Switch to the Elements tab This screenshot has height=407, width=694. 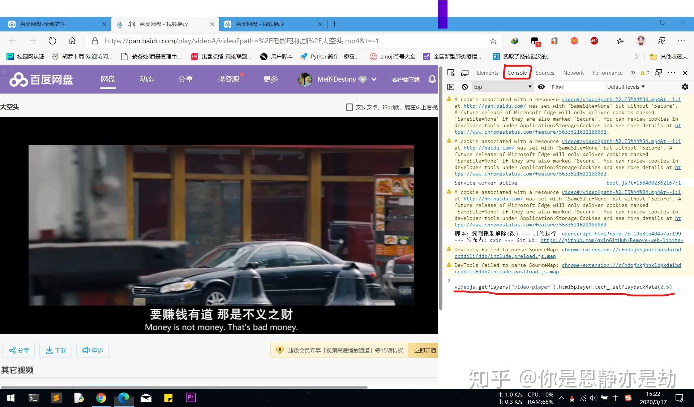(x=487, y=73)
